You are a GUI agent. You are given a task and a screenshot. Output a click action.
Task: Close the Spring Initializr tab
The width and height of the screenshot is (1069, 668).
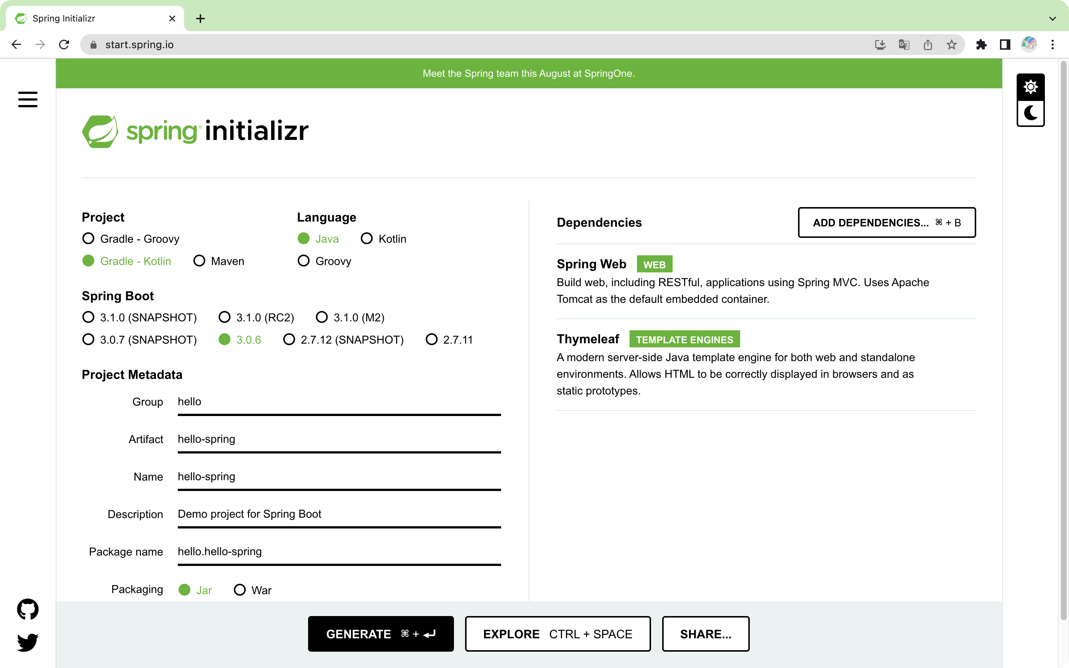172,19
